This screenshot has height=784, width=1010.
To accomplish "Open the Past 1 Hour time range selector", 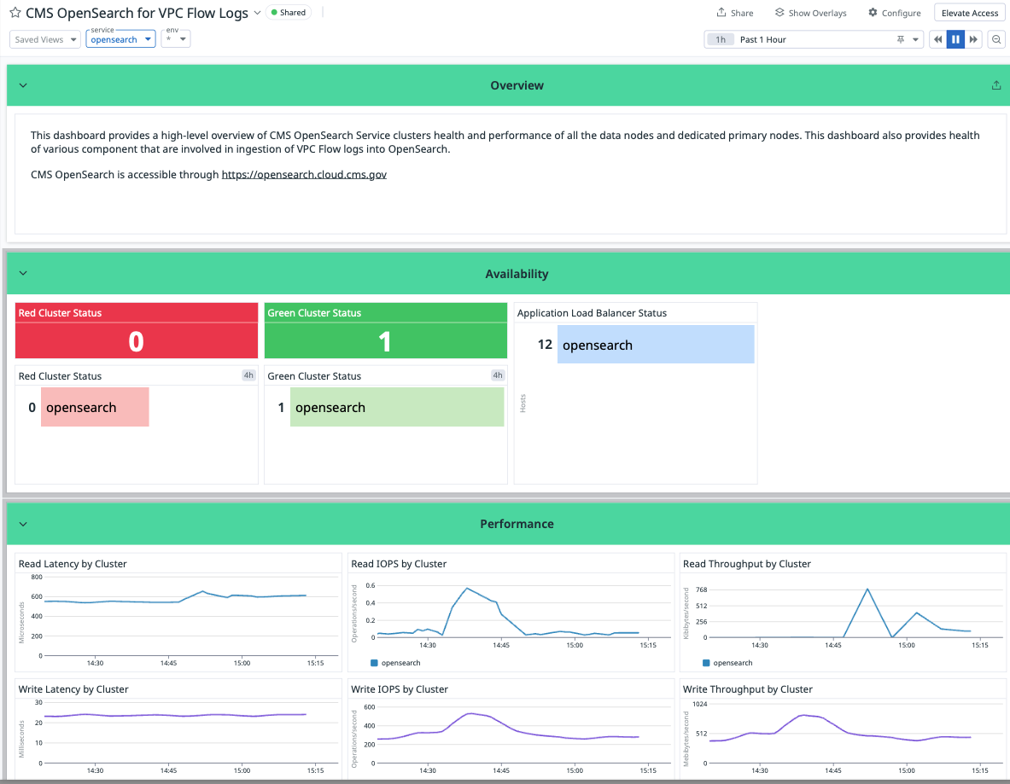I will pyautogui.click(x=814, y=39).
